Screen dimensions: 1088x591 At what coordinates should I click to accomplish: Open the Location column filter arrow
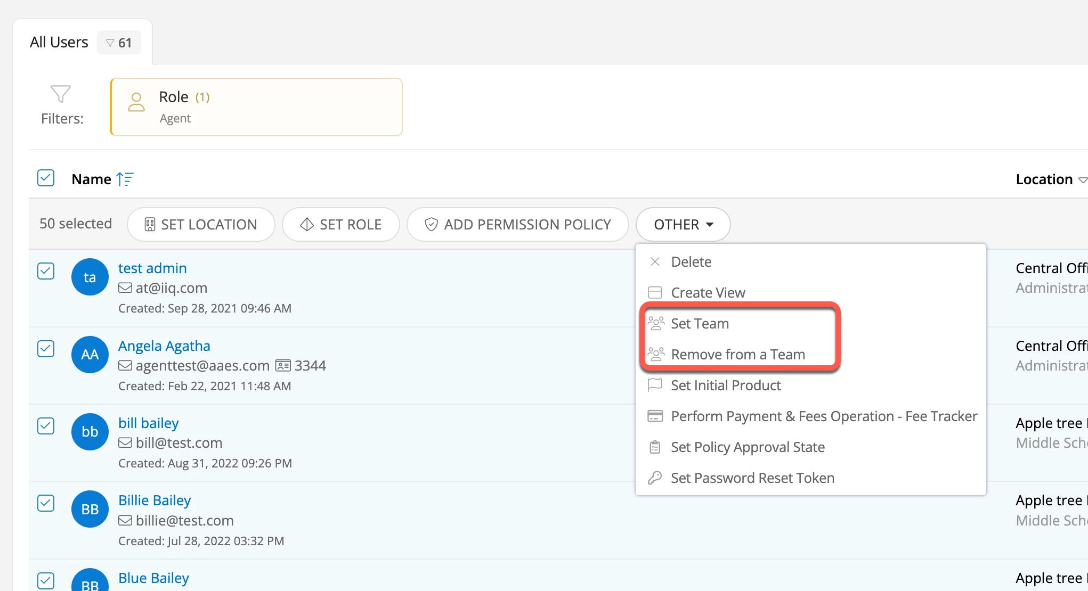tap(1082, 180)
